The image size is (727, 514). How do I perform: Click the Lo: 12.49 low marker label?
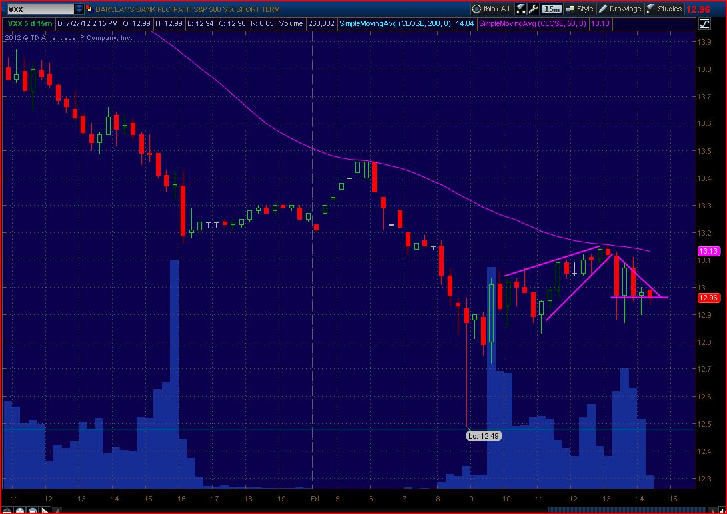pyautogui.click(x=484, y=436)
